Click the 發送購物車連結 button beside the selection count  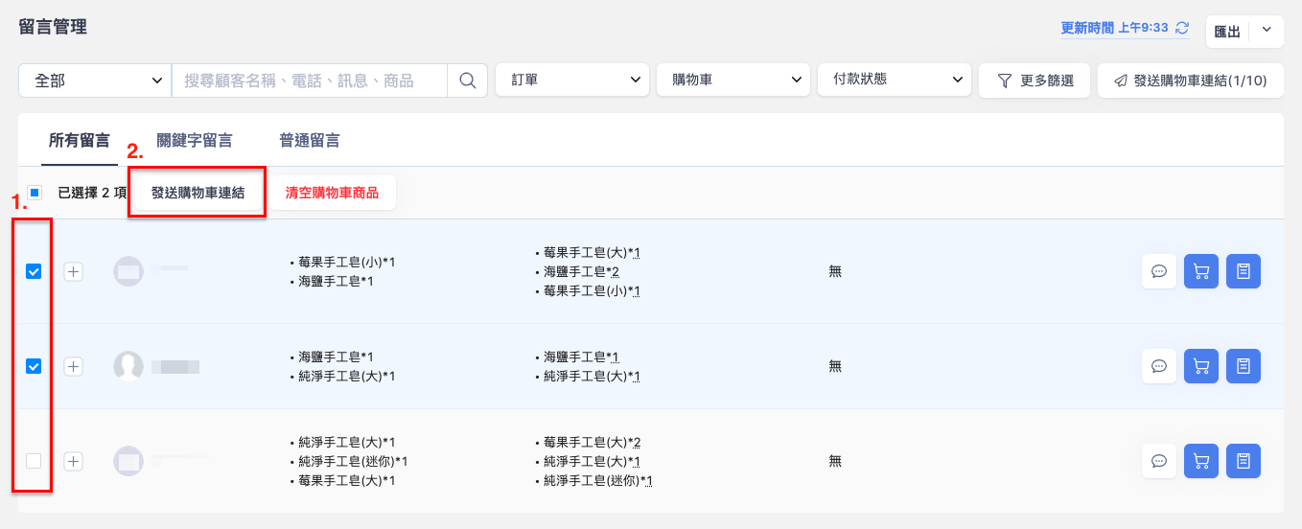(198, 193)
